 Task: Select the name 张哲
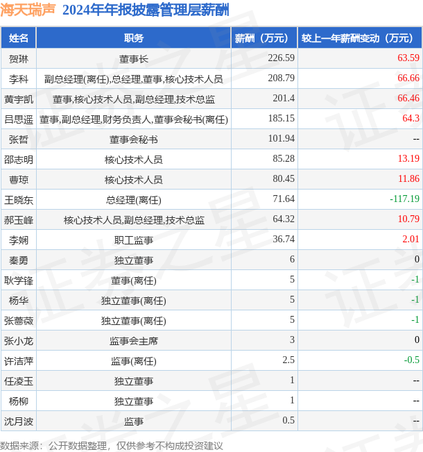point(19,140)
